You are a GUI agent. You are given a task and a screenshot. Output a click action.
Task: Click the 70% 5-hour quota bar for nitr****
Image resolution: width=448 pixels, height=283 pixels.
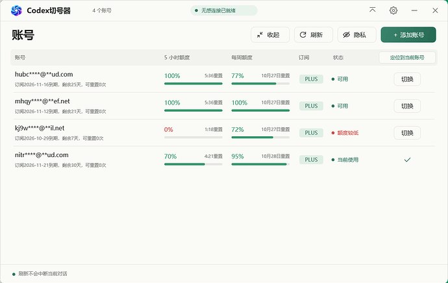(x=193, y=164)
